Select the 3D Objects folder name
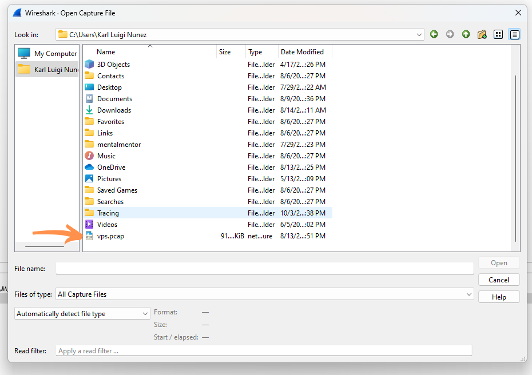The image size is (532, 375). 113,65
